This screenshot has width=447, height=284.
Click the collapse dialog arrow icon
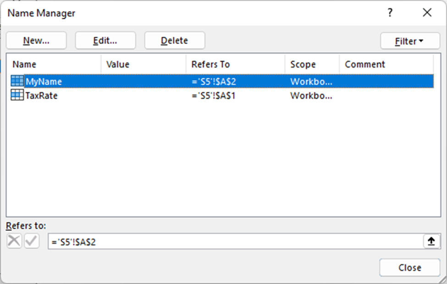coord(431,241)
